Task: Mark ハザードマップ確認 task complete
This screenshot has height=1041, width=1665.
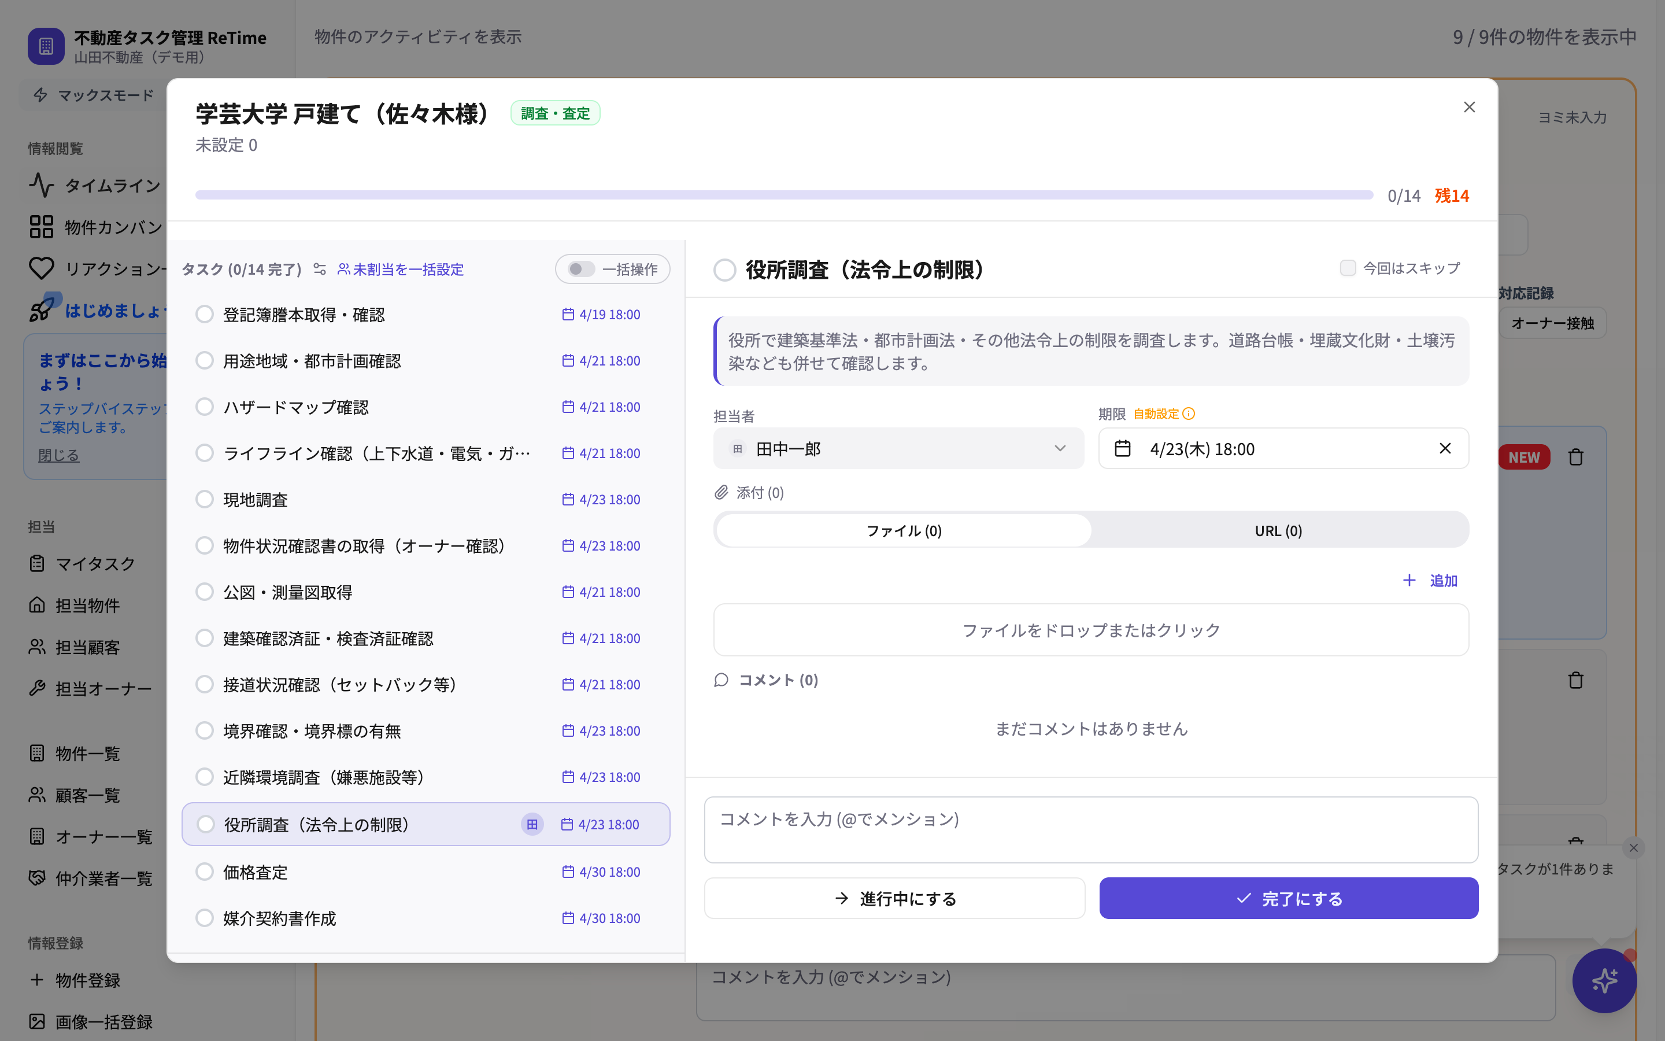Action: pos(204,407)
